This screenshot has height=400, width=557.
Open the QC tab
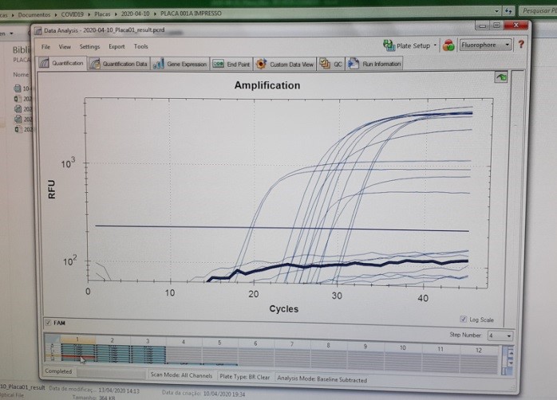332,64
